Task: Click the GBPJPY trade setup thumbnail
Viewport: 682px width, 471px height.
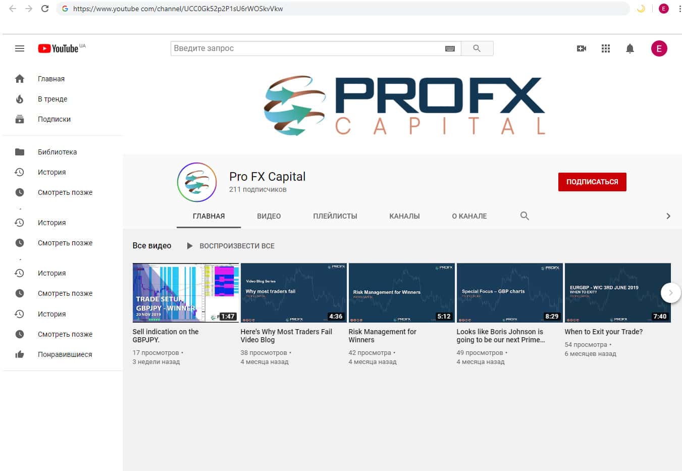Action: 186,293
